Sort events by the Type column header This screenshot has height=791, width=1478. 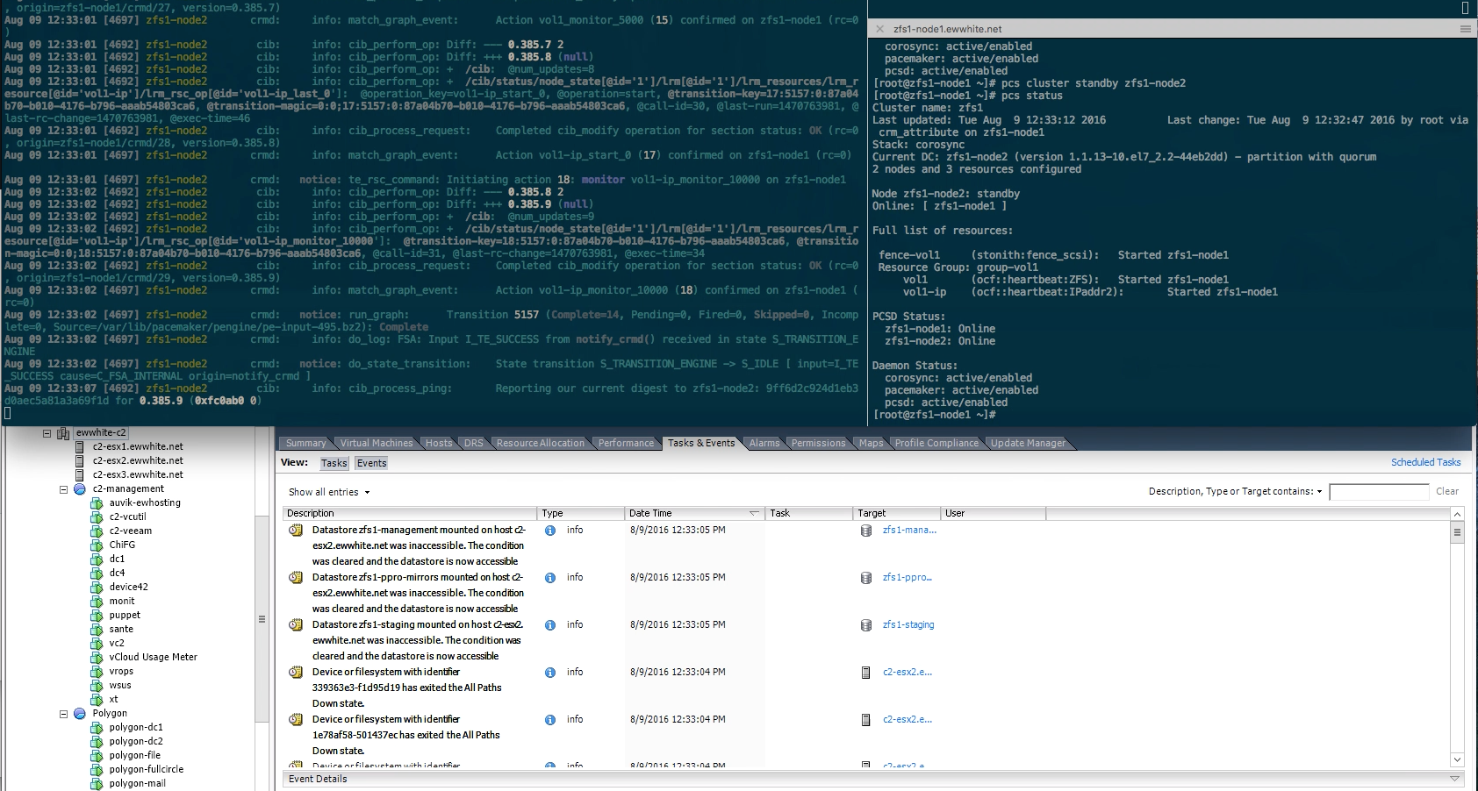coord(580,513)
